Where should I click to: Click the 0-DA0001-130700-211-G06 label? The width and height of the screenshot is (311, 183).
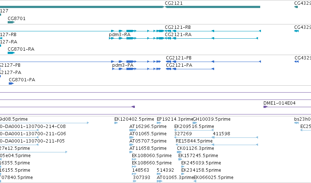coord(33,134)
